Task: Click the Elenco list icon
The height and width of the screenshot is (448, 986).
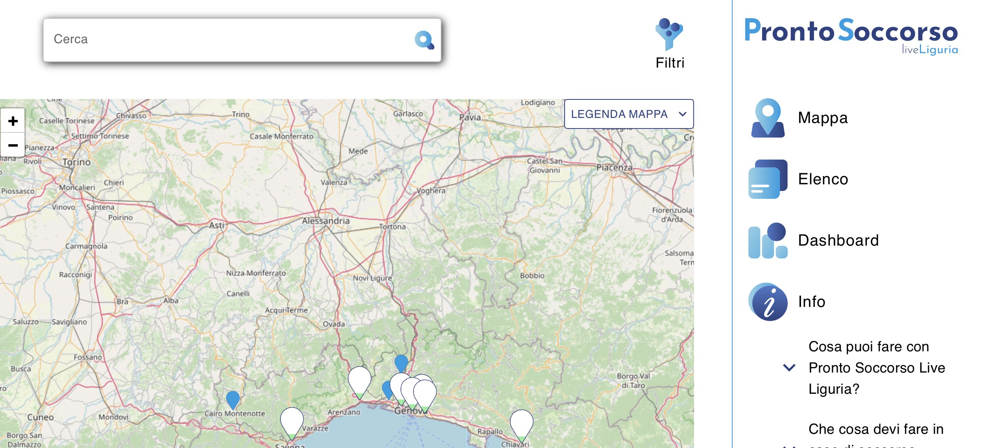Action: pos(767,179)
